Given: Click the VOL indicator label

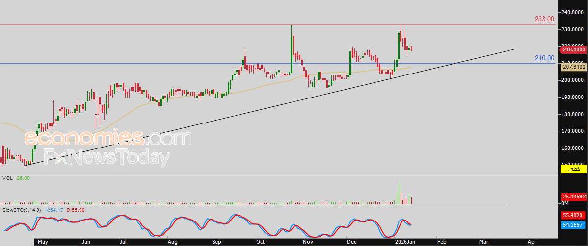Looking at the screenshot, I should coord(8,178).
